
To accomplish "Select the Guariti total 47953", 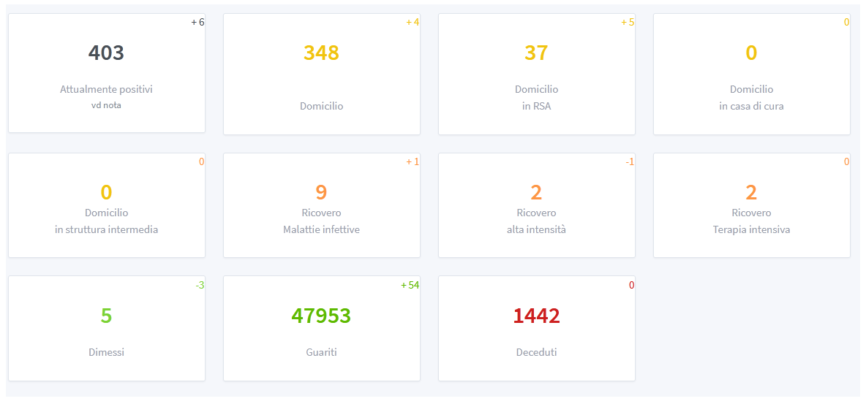I will coord(321,316).
